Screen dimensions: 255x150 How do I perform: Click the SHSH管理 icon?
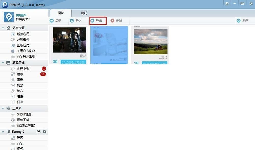(13, 114)
